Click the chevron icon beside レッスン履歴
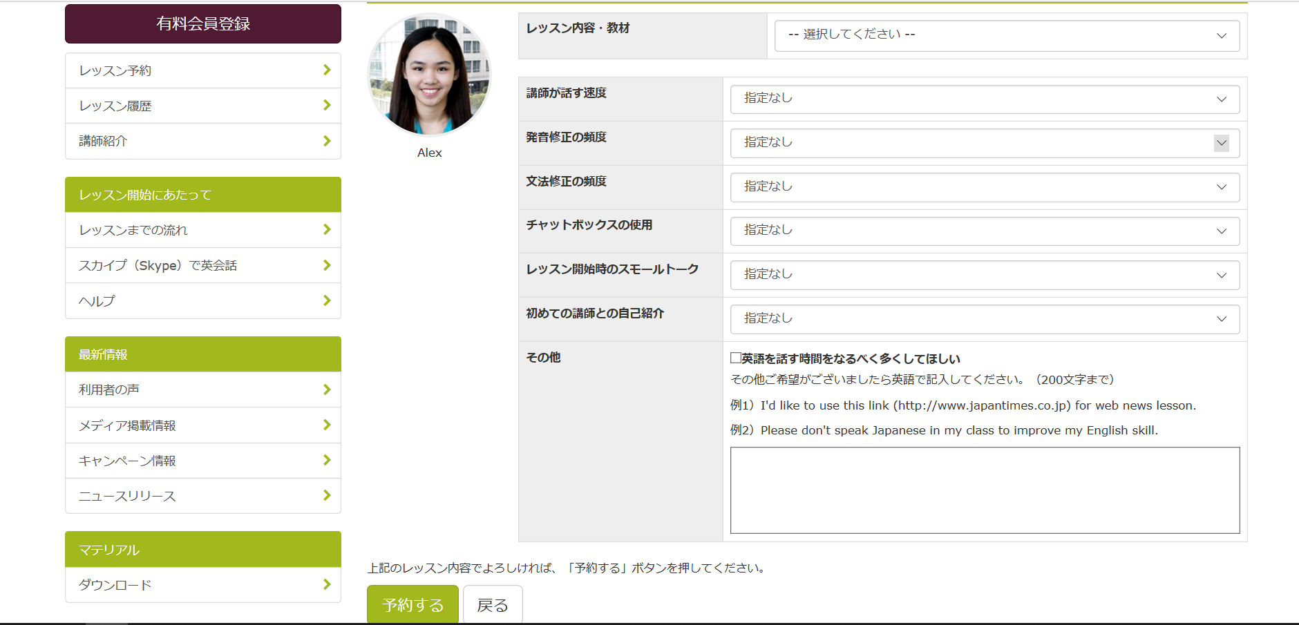This screenshot has height=625, width=1299. coord(327,106)
